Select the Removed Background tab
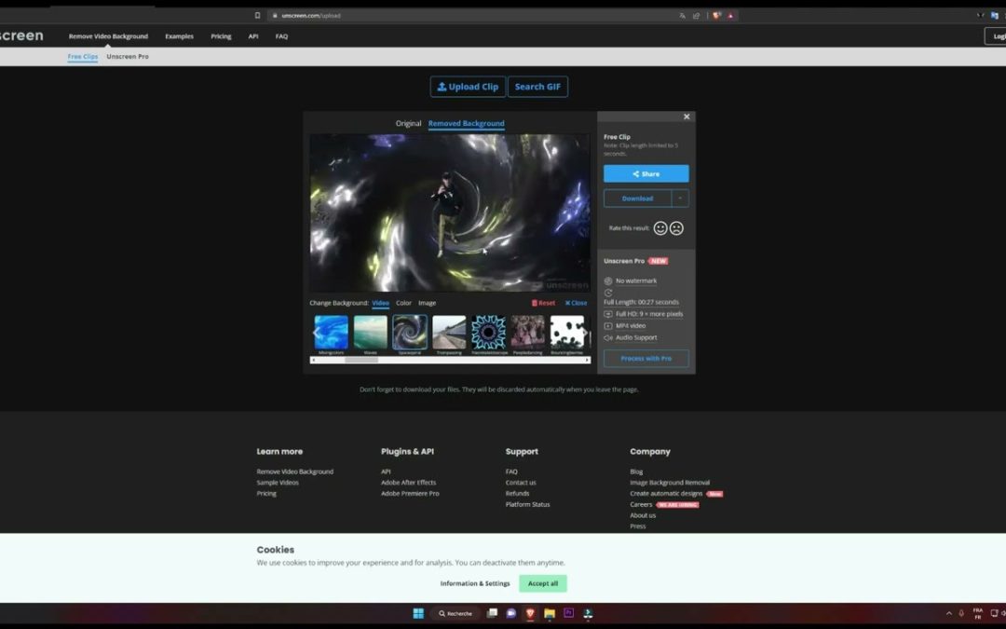This screenshot has height=629, width=1006. 467,123
